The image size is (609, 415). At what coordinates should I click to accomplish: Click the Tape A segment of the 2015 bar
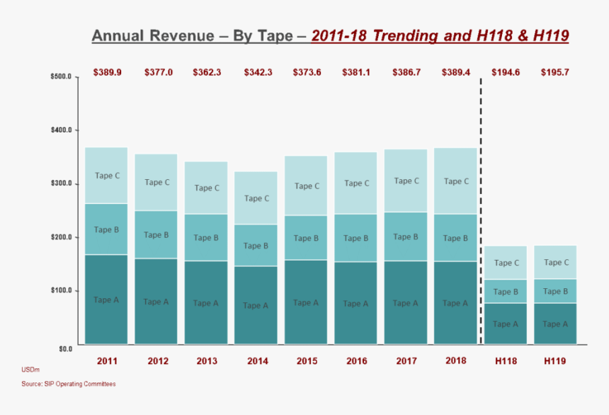306,302
